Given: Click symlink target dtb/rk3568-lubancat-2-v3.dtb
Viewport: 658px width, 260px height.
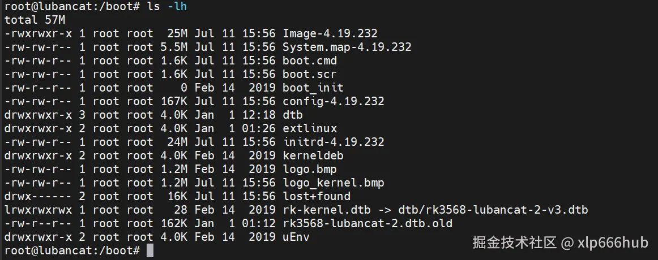Looking at the screenshot, I should [x=493, y=210].
